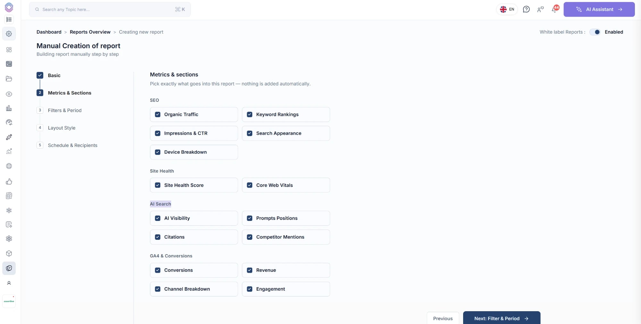Image resolution: width=641 pixels, height=324 pixels.
Task: Open the 3D cube sidebar icon
Action: [9, 254]
